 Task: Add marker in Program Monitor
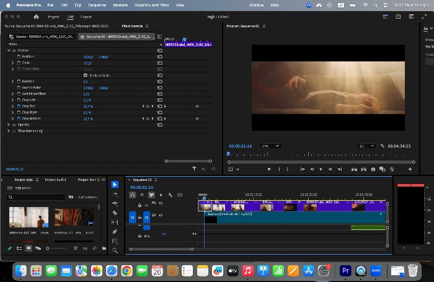[268, 169]
